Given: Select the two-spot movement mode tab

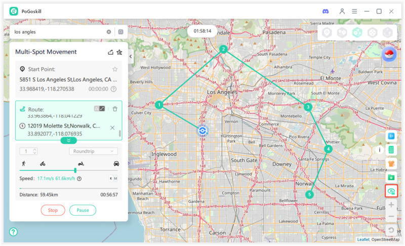Looking at the screenshot, I should click(x=342, y=32).
